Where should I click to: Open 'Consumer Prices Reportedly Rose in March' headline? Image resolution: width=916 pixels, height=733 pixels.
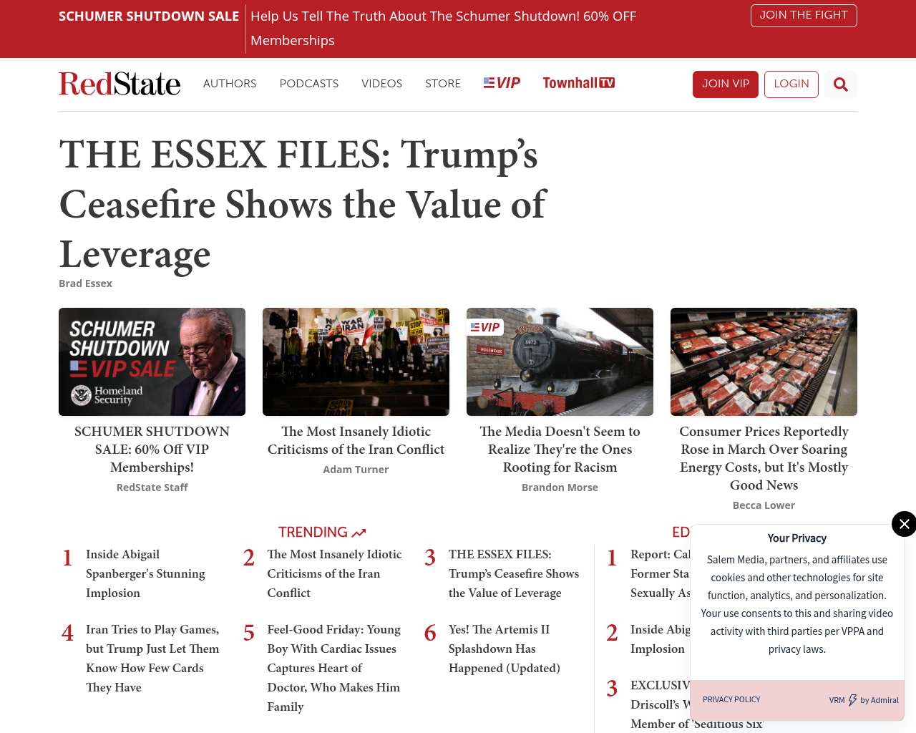coord(764,458)
